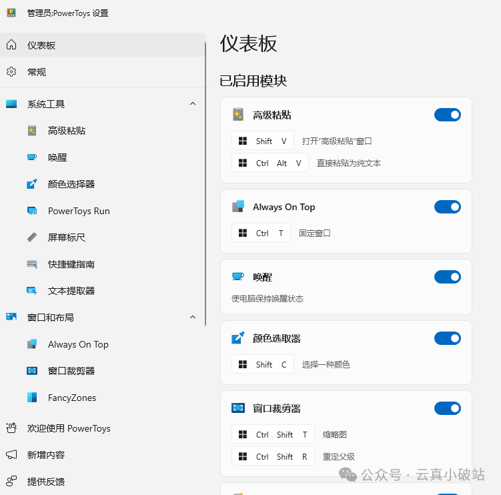Screen dimensions: 501x495
Task: Click the Win Shift V shortcut button
Action: click(x=263, y=141)
